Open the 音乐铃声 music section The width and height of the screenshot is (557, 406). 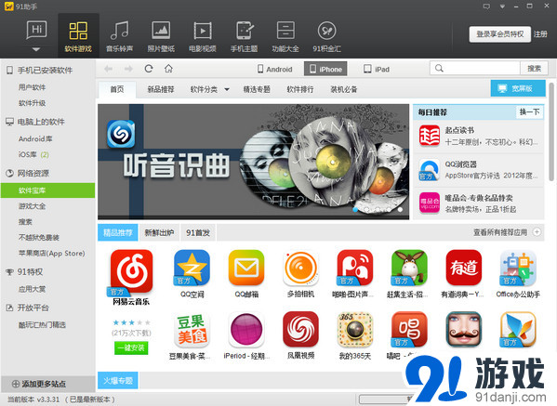tap(119, 36)
